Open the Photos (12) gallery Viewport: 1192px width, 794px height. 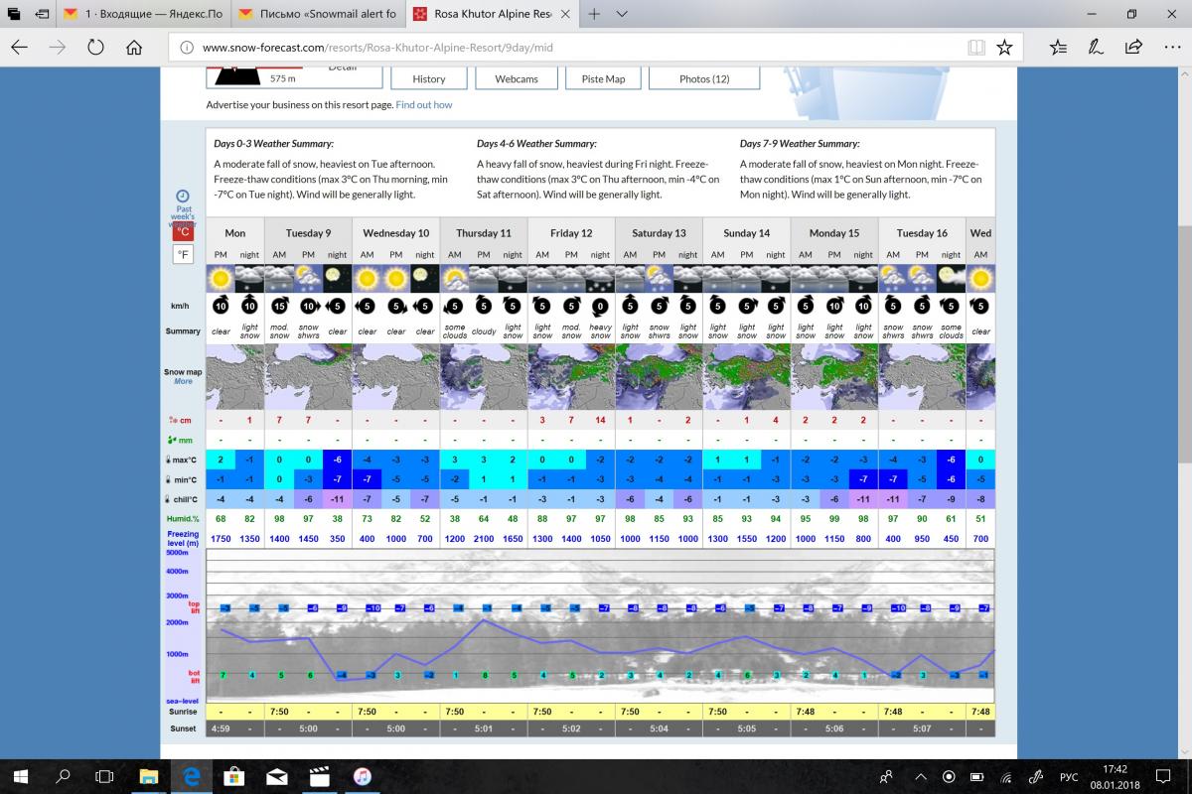tap(704, 78)
